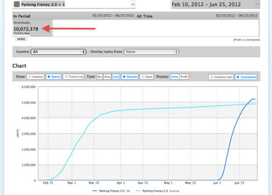This screenshot has width=272, height=195.
Task: Select the Line chart type
Action: [x=115, y=77]
